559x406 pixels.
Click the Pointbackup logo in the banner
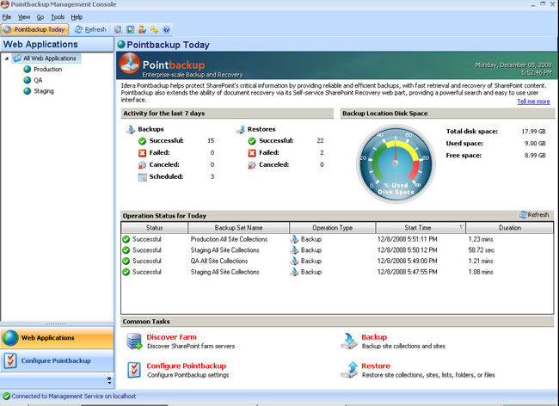click(129, 63)
